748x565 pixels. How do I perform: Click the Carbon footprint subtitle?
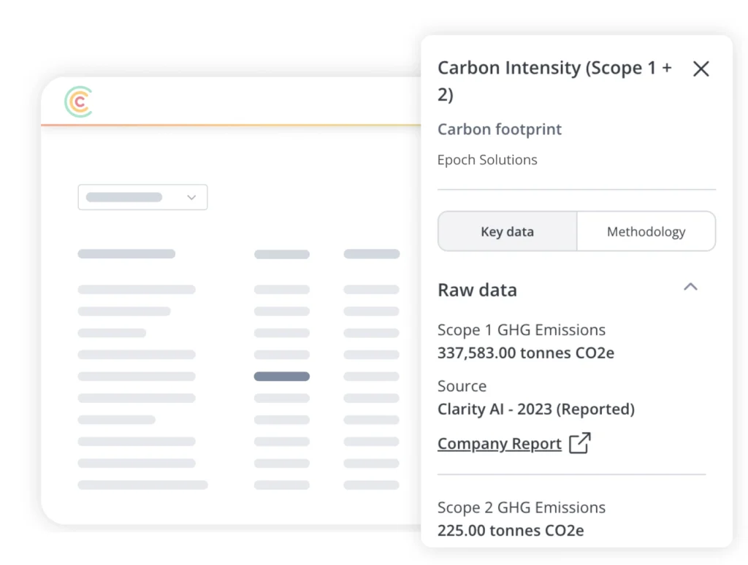[500, 129]
